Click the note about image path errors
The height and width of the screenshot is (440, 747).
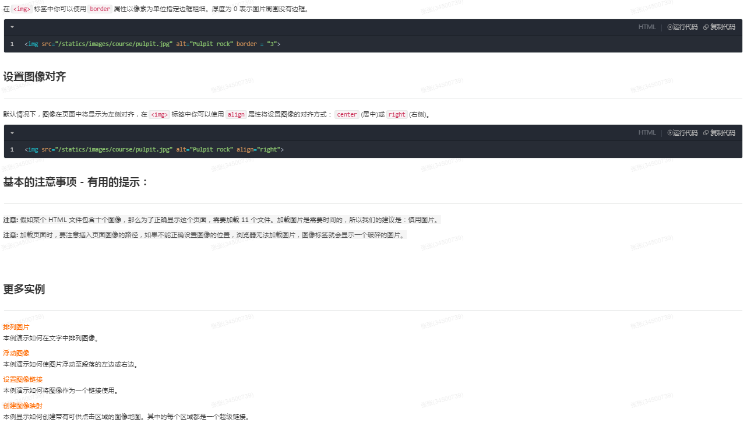[x=204, y=235]
